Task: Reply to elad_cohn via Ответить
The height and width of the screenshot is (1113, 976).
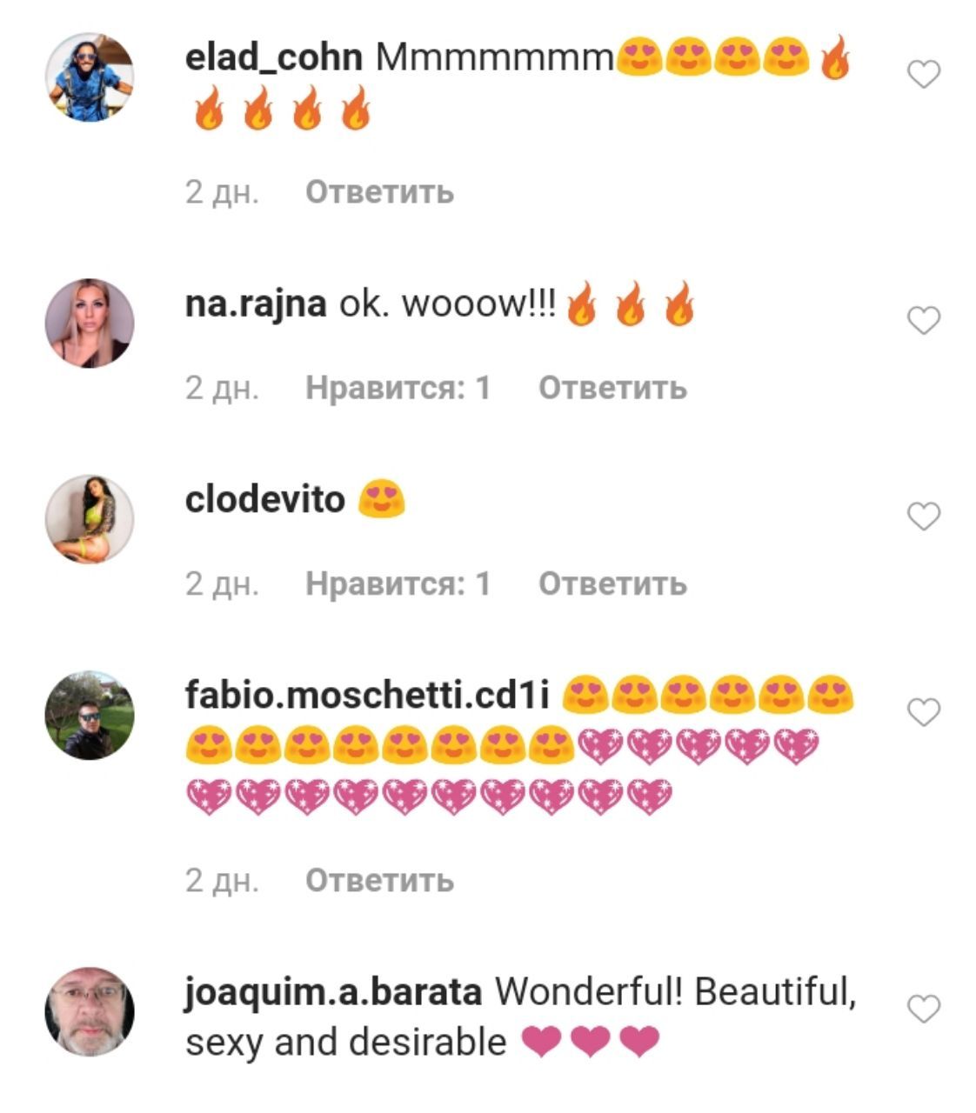Action: [x=379, y=191]
